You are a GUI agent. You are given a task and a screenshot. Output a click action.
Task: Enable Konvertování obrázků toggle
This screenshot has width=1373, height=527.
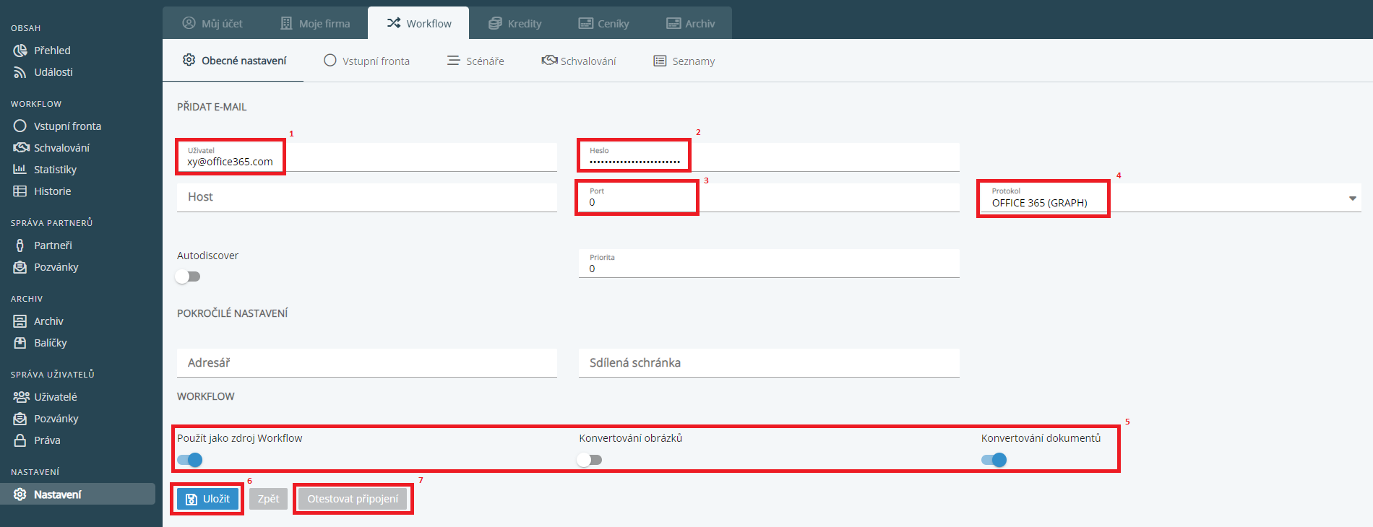point(590,460)
